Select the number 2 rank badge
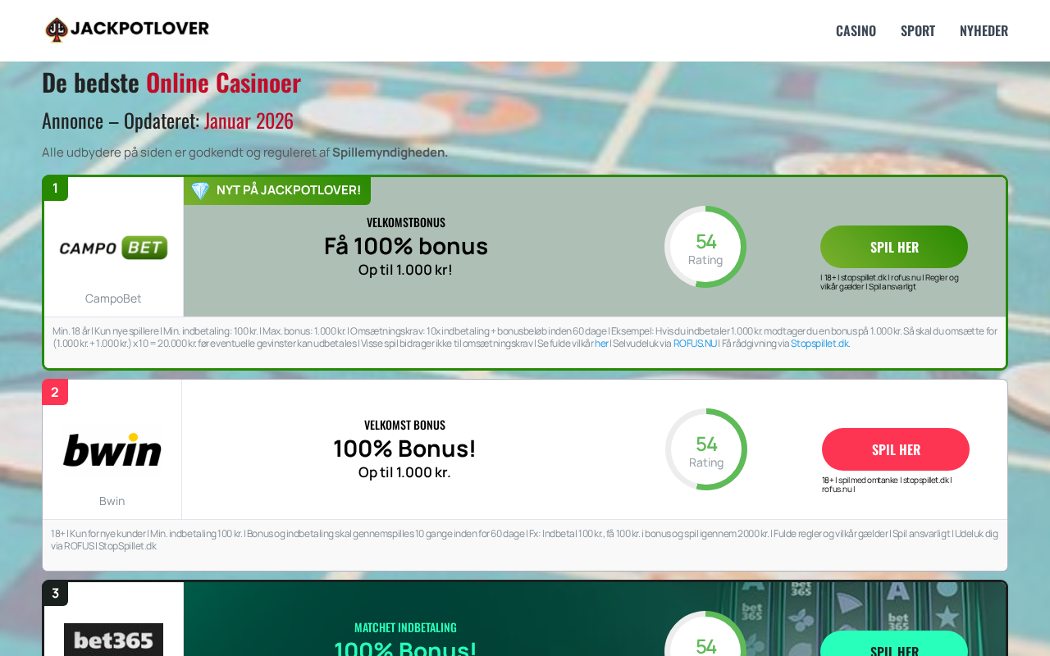This screenshot has width=1050, height=656. pos(55,392)
